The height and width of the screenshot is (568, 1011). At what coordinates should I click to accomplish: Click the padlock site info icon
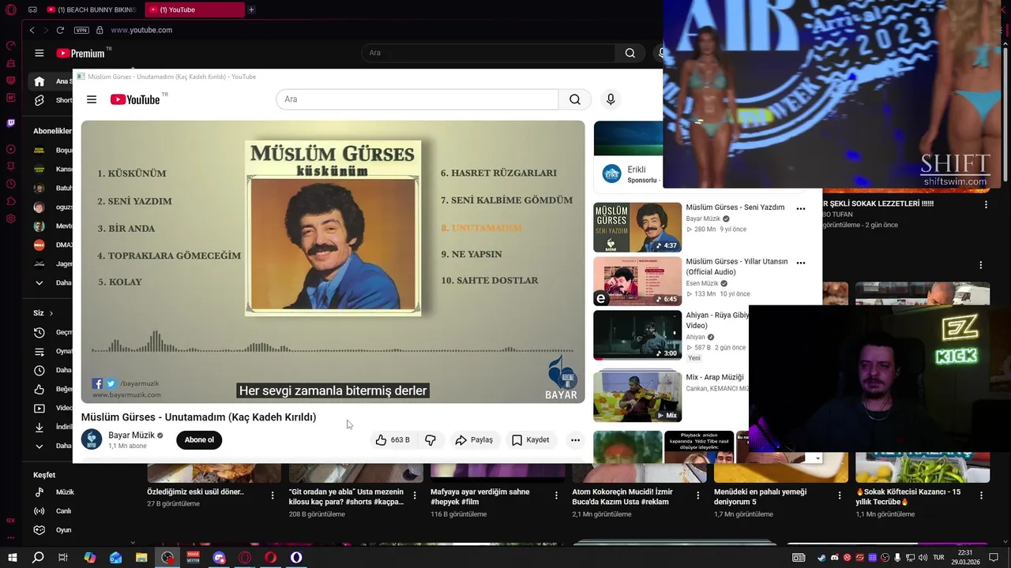pyautogui.click(x=100, y=30)
